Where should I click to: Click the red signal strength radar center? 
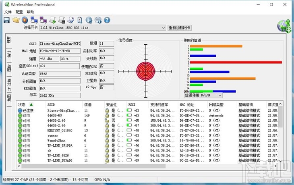pyautogui.click(x=146, y=71)
